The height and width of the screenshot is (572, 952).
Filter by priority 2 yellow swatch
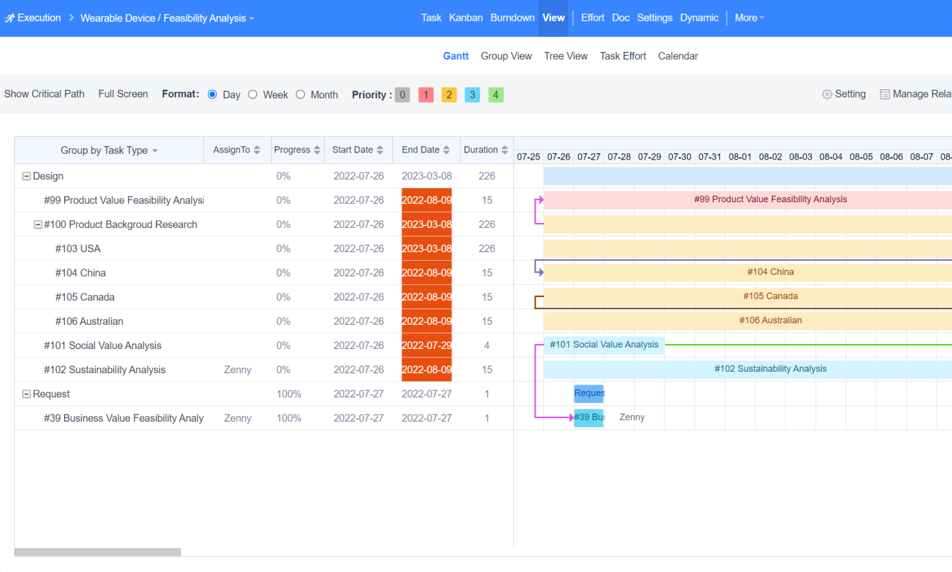tap(449, 95)
